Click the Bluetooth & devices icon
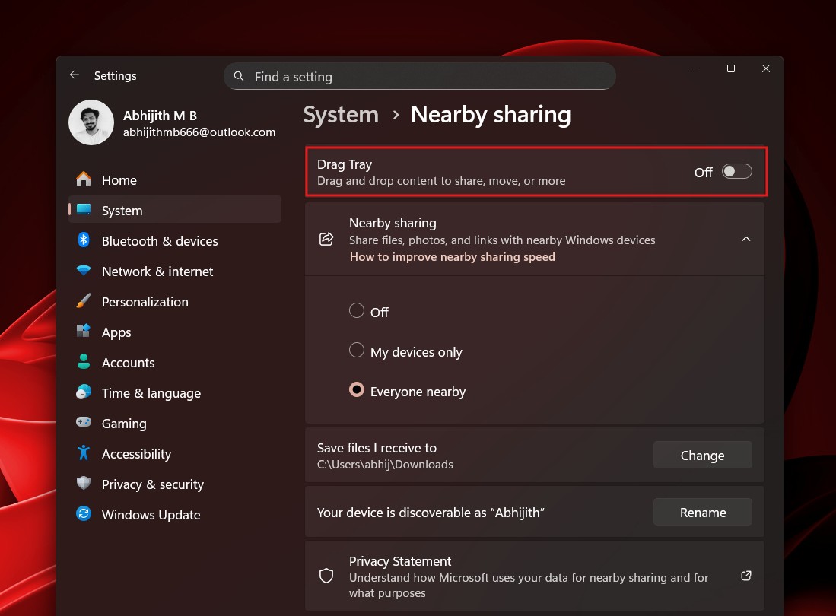 84,240
